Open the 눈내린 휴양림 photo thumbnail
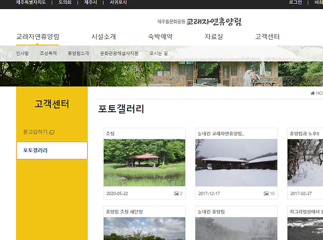This screenshot has width=323, height=240. point(236,228)
